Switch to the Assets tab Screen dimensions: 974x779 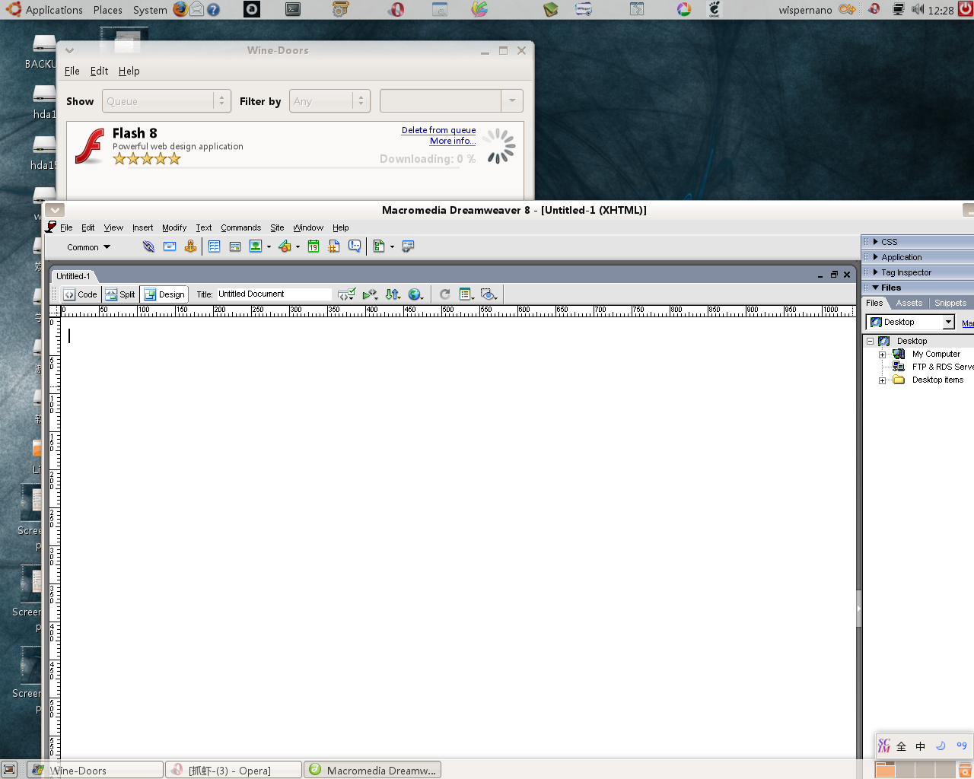pos(909,303)
